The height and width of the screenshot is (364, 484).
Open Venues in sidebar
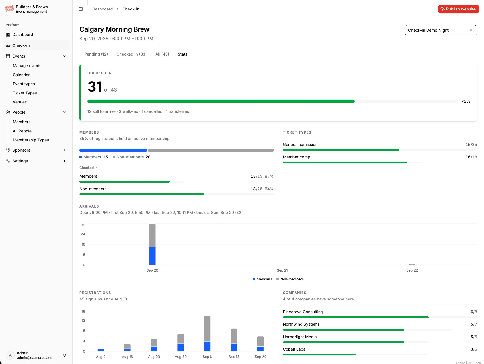coord(20,102)
